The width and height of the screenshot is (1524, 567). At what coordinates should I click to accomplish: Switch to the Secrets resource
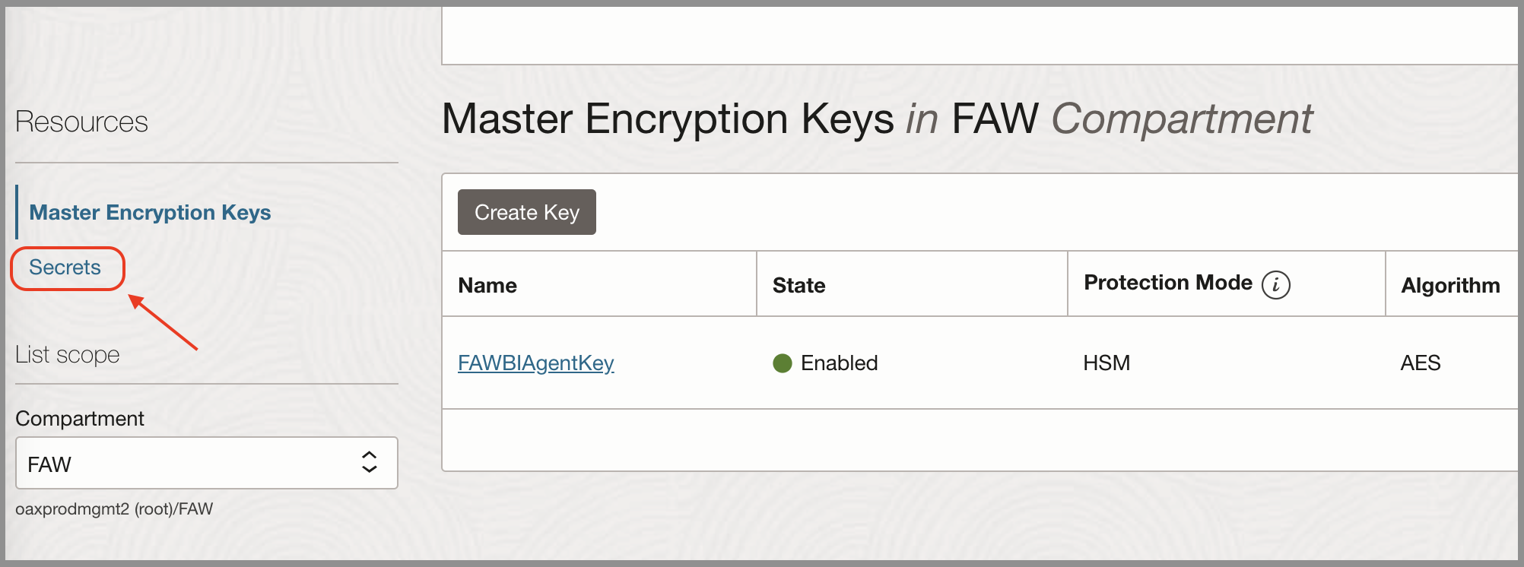coord(65,268)
